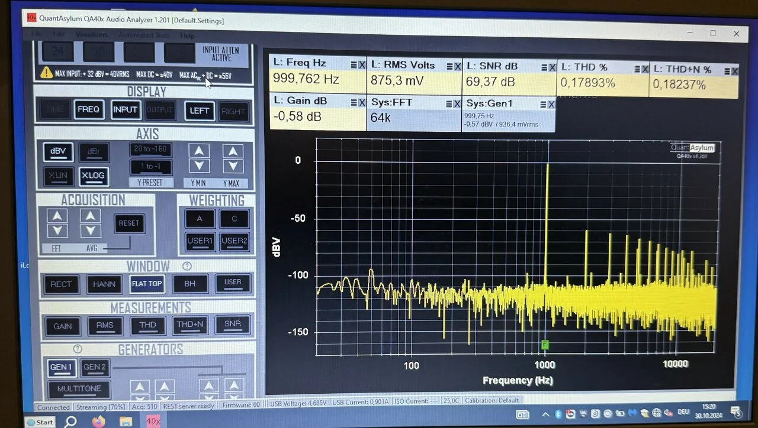Click the help icon beside GENERATORS heading
This screenshot has width=758, height=428.
click(78, 349)
